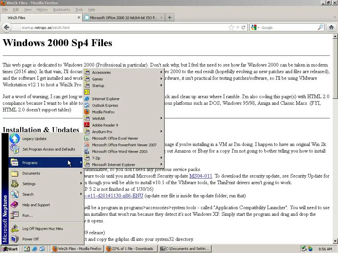Close the Win2k Files tab
The height and width of the screenshot is (253, 338).
79,18
